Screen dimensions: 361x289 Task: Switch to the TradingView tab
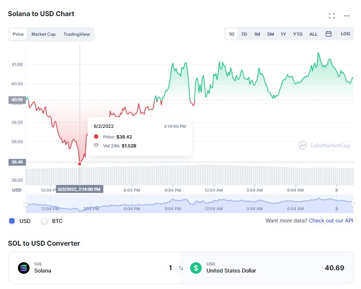click(x=76, y=34)
